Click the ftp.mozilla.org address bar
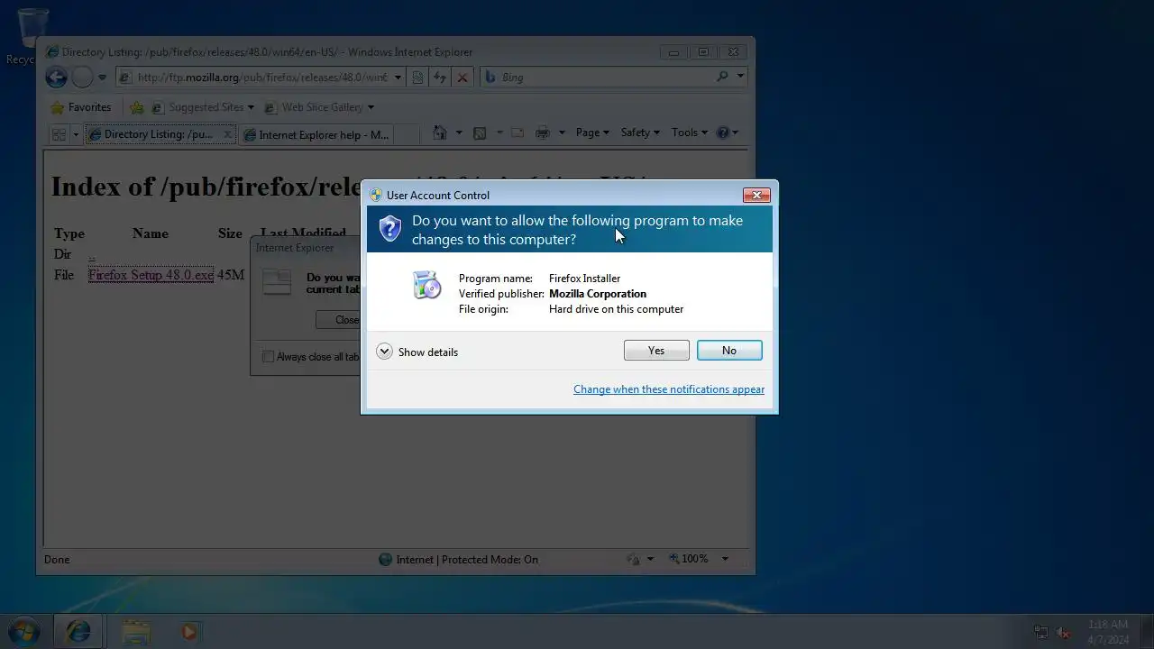The image size is (1154, 649). tap(261, 78)
